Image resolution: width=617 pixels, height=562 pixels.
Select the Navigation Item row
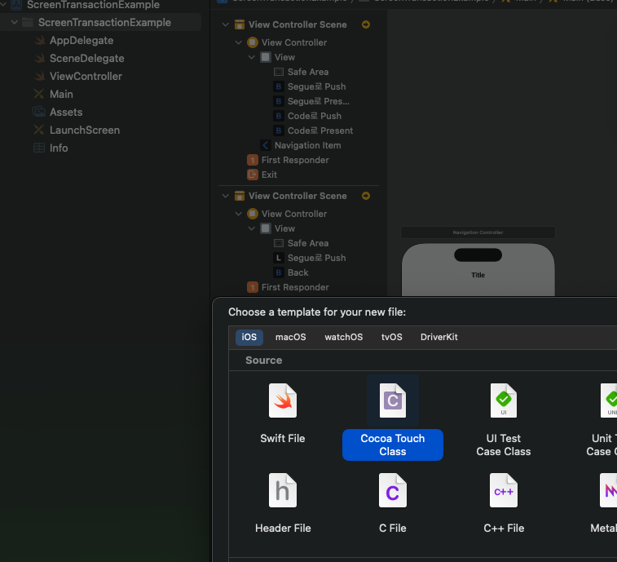307,145
